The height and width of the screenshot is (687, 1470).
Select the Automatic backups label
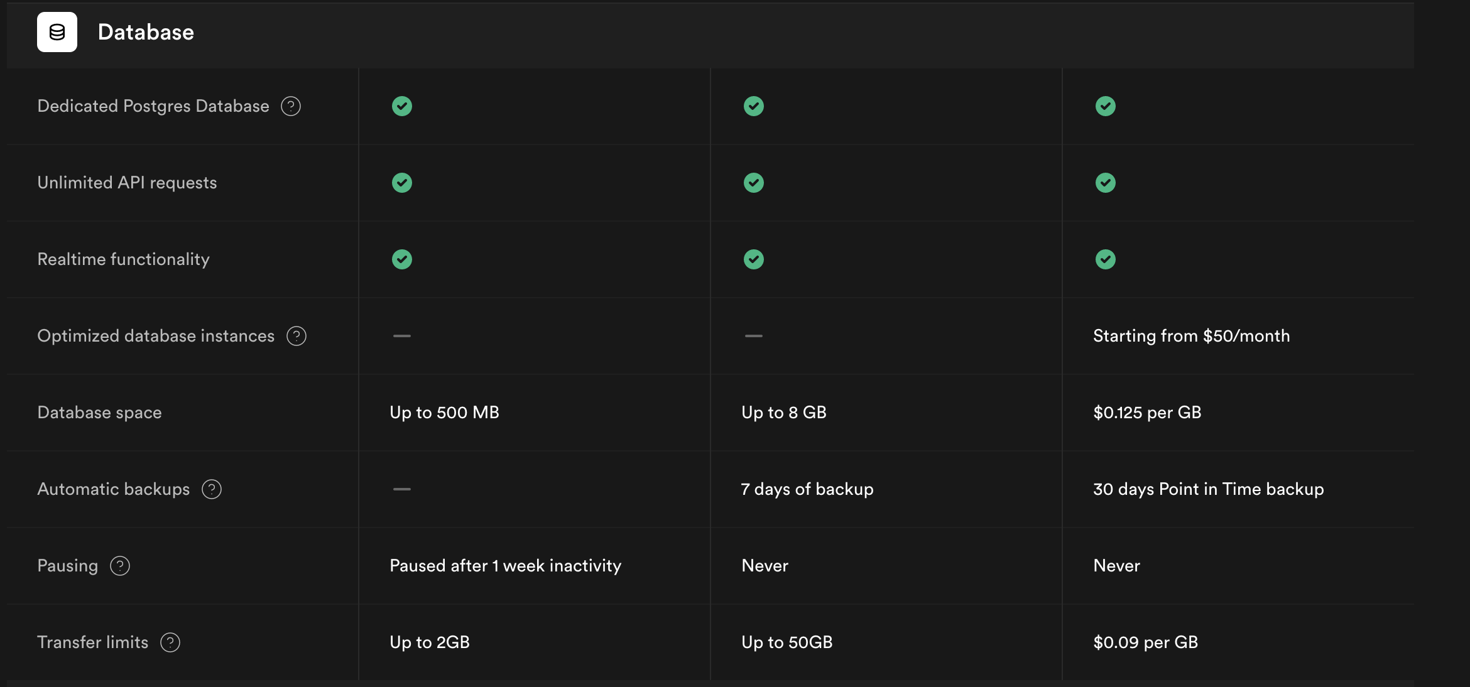coord(113,489)
